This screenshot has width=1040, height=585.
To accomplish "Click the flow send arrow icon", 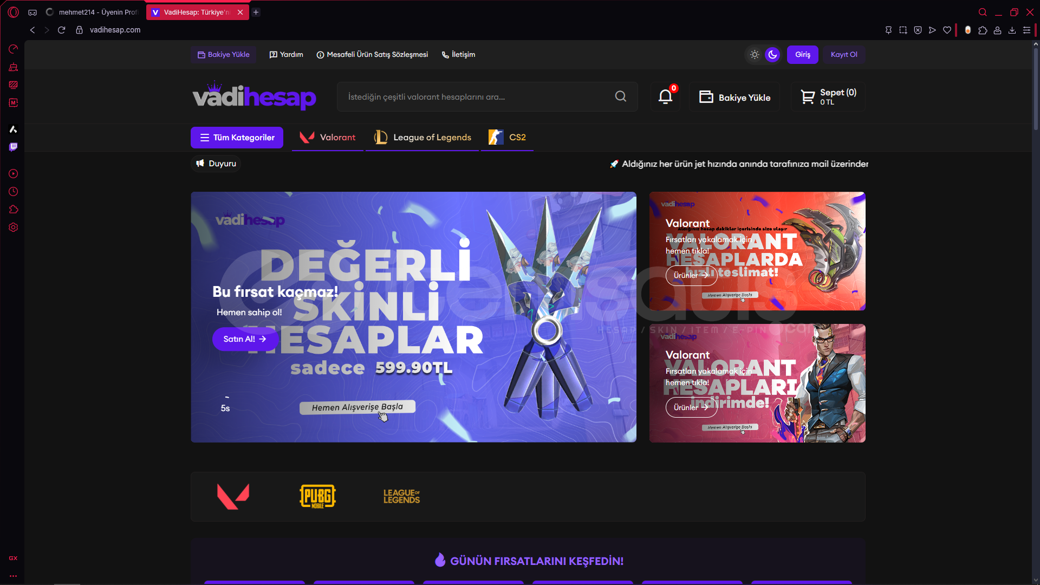I will click(932, 30).
